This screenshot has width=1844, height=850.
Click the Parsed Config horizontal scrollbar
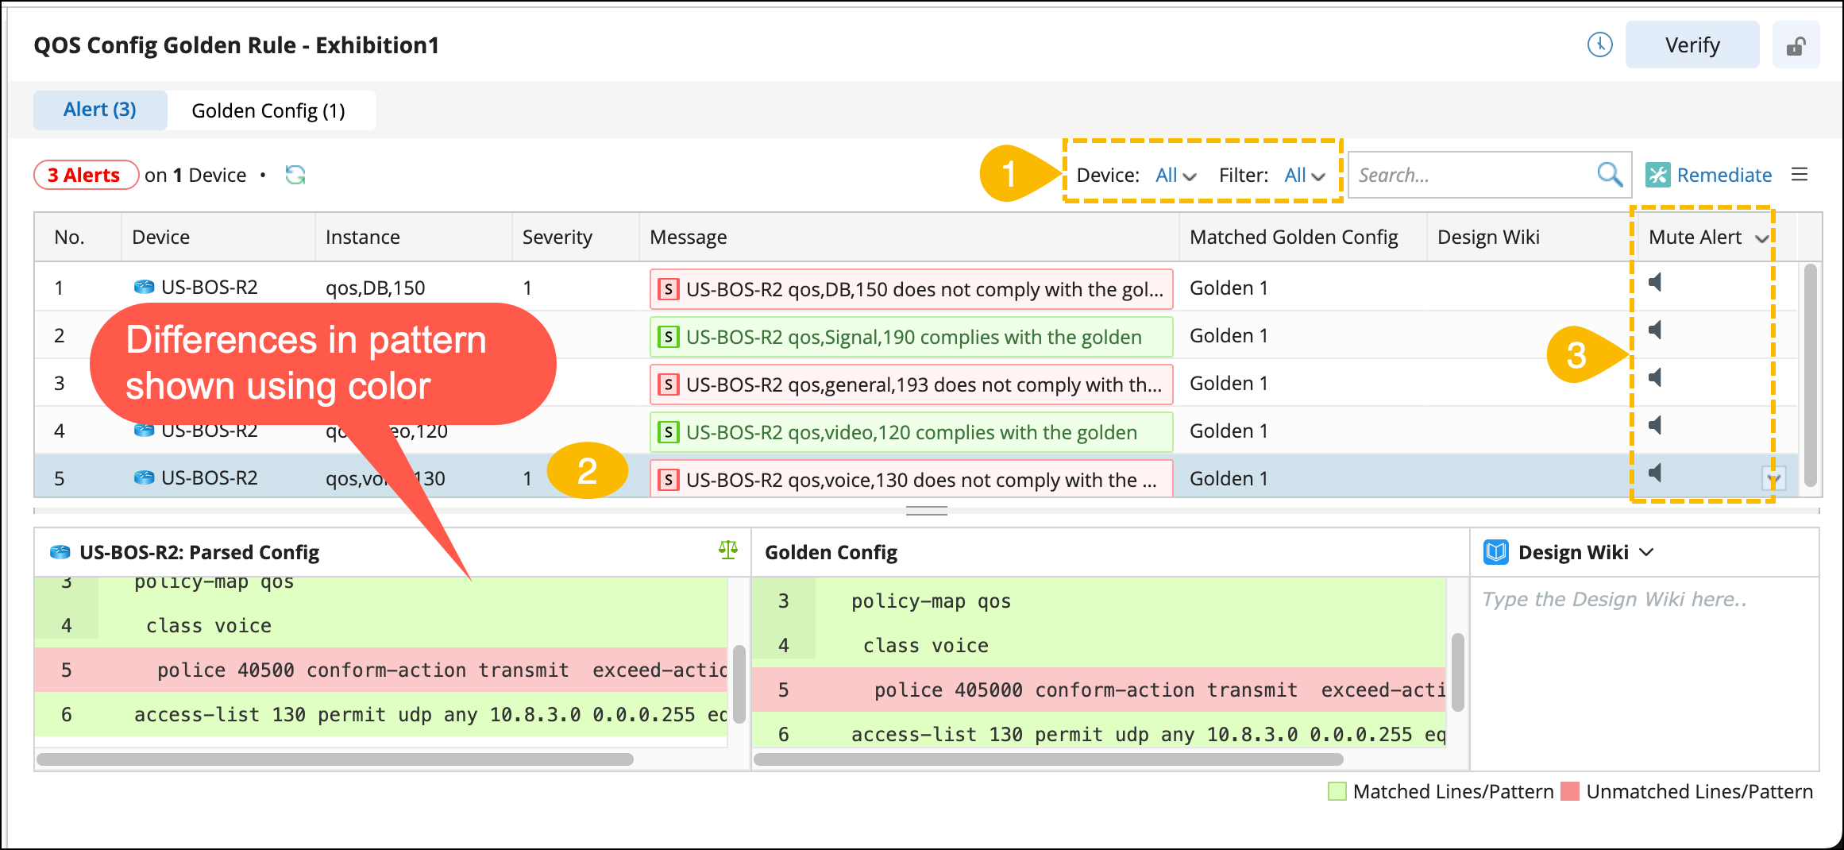point(335,759)
